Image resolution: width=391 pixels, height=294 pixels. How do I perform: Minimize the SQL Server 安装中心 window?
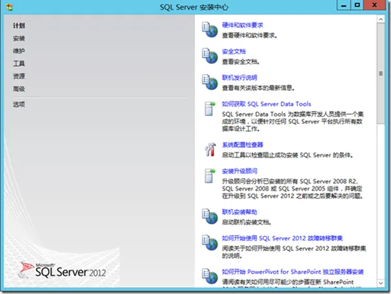coord(344,5)
